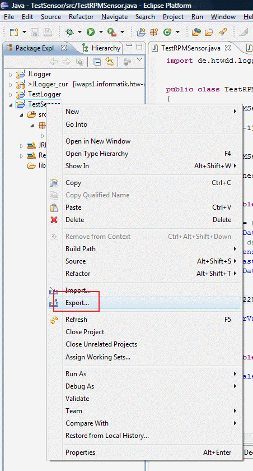The image size is (253, 471).
Task: Choose Open in New Window
Action: [x=145, y=141]
